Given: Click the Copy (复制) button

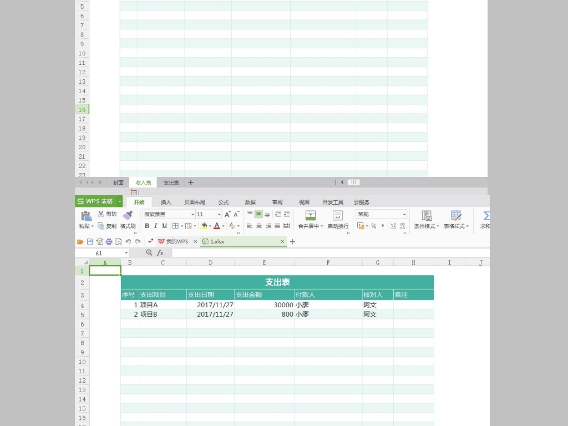Looking at the screenshot, I should coord(107,226).
